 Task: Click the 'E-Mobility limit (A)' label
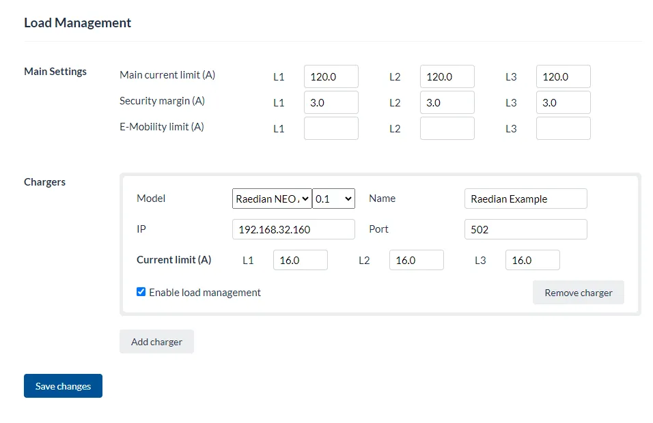coord(162,127)
